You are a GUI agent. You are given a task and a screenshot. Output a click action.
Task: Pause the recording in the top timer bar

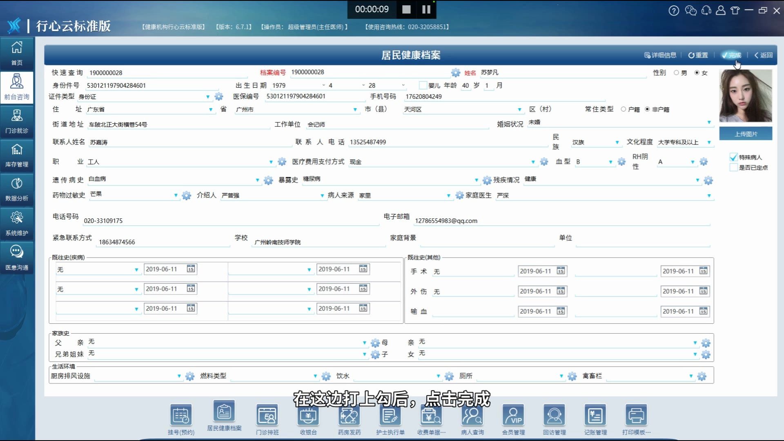tap(426, 9)
